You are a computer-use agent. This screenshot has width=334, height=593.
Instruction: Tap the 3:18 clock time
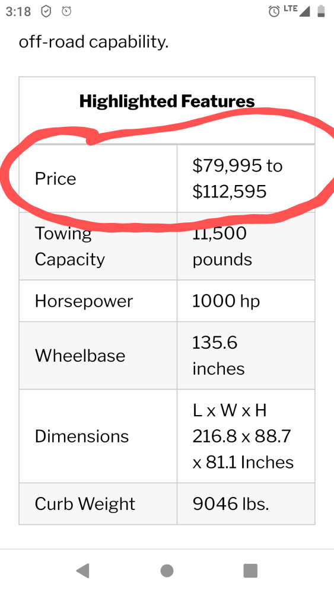18,12
